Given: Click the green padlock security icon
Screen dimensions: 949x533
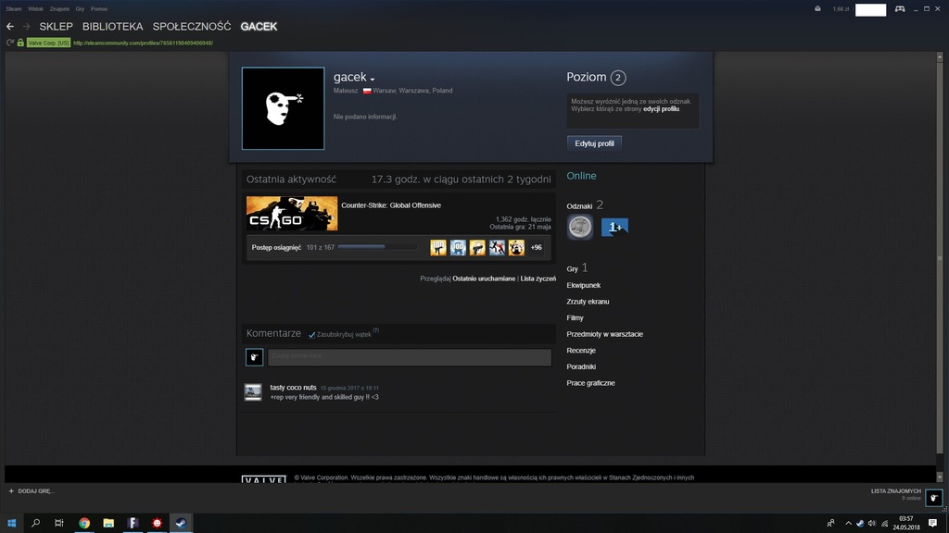Looking at the screenshot, I should coord(20,43).
